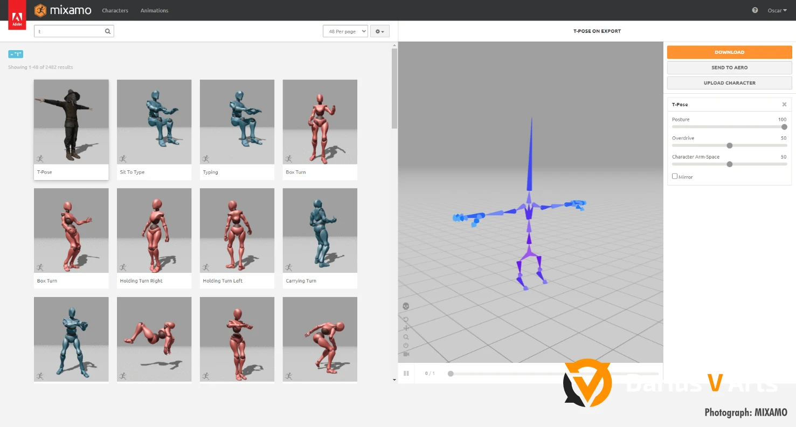
Task: Open the Characters tab
Action: pyautogui.click(x=115, y=10)
